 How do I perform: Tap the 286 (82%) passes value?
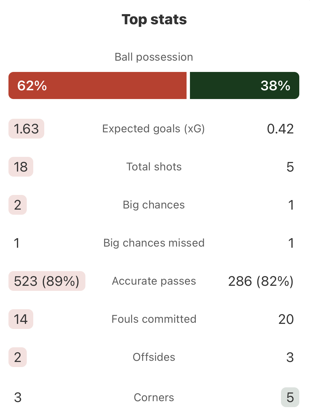261,281
